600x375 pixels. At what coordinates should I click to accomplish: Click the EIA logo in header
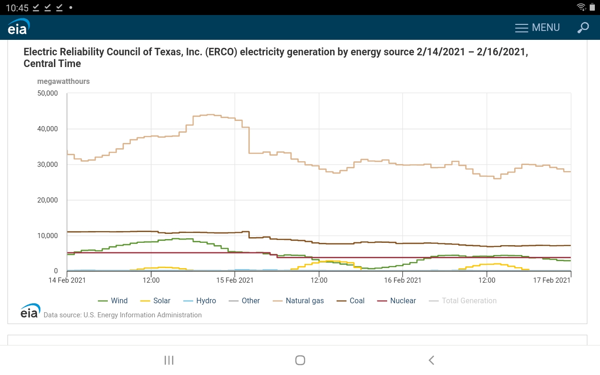[x=19, y=27]
